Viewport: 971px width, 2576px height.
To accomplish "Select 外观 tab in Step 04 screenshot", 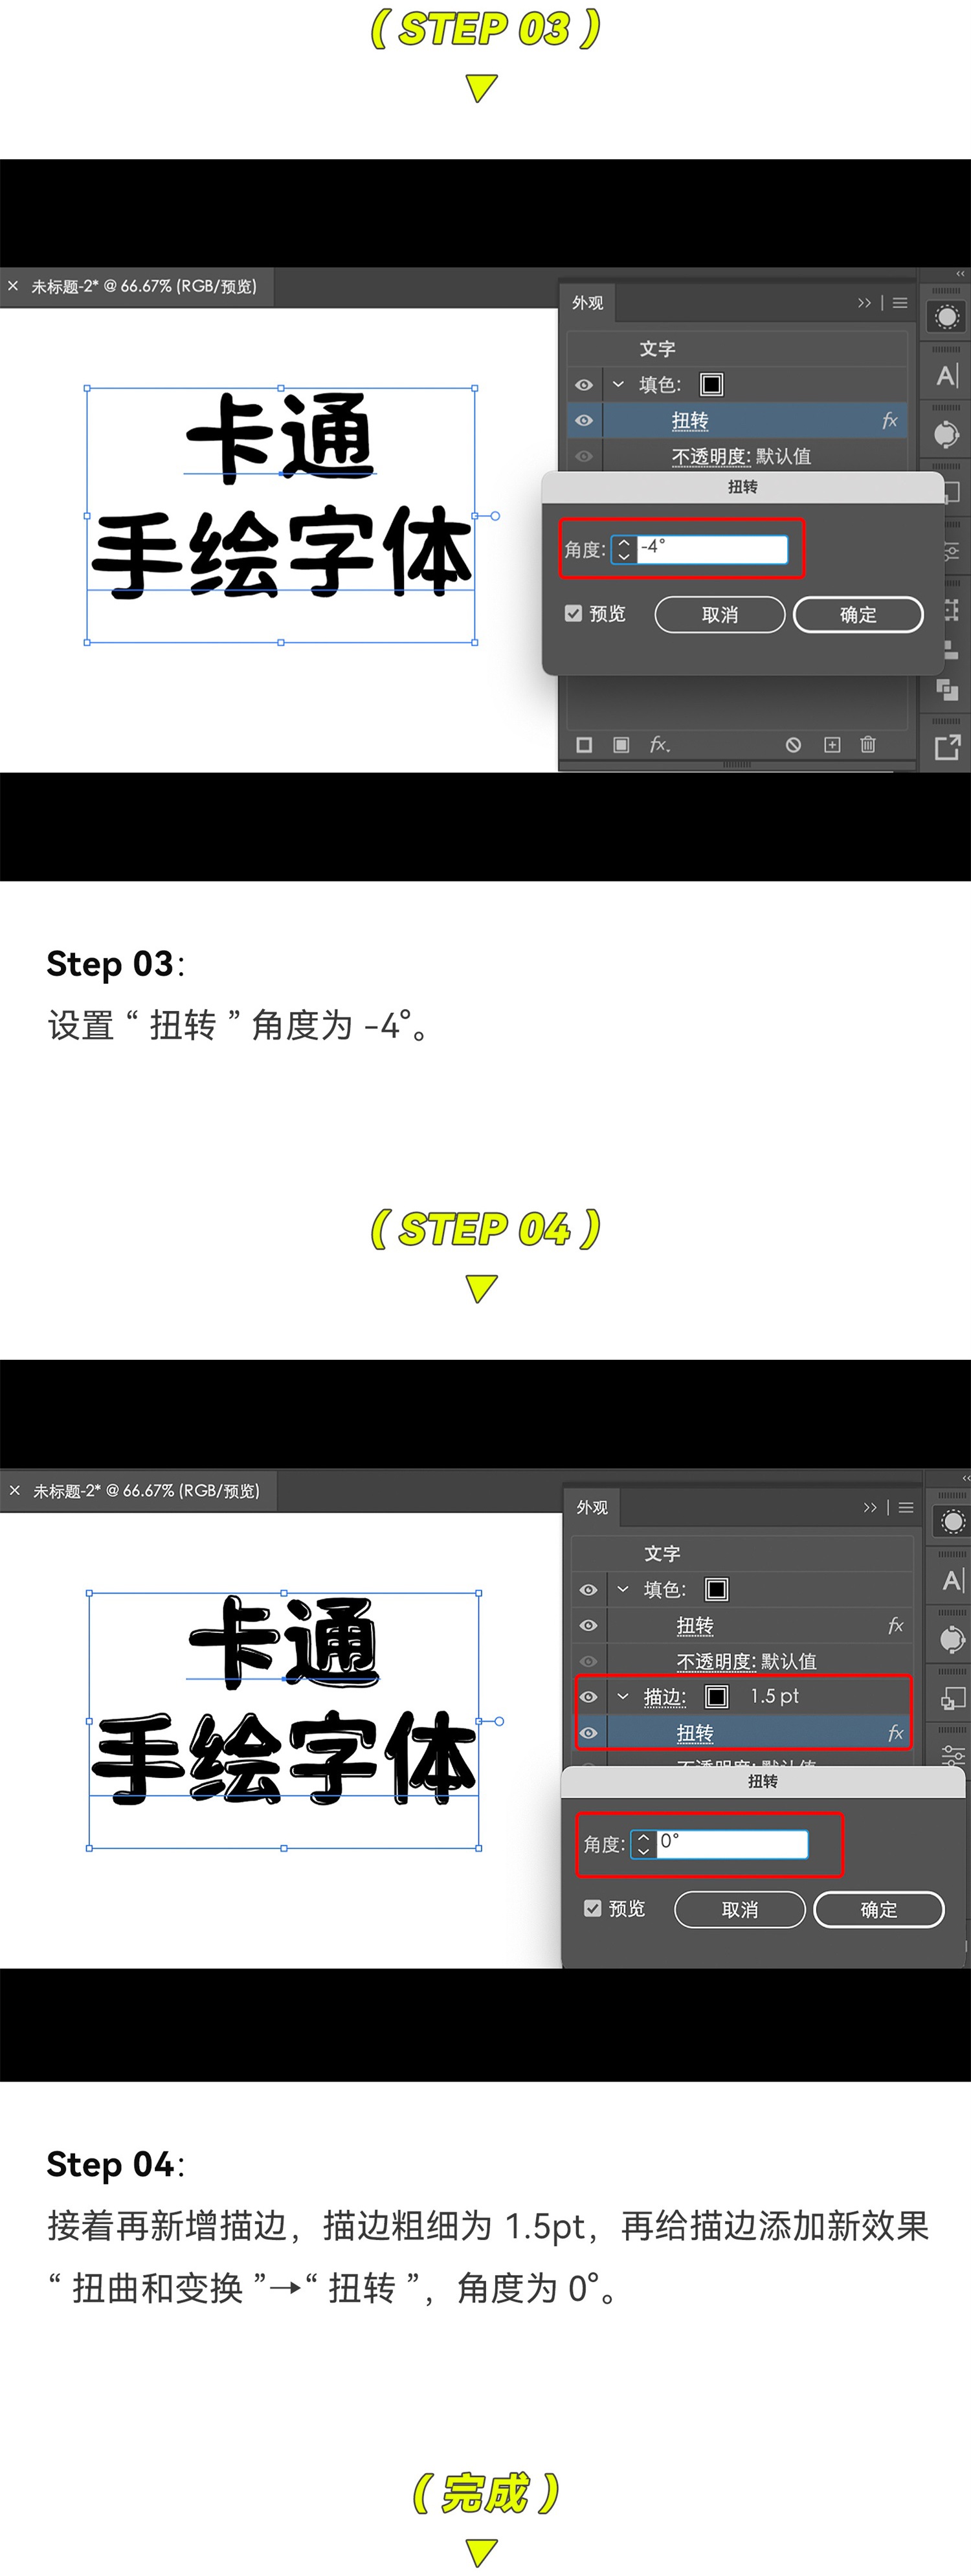I will [592, 1508].
